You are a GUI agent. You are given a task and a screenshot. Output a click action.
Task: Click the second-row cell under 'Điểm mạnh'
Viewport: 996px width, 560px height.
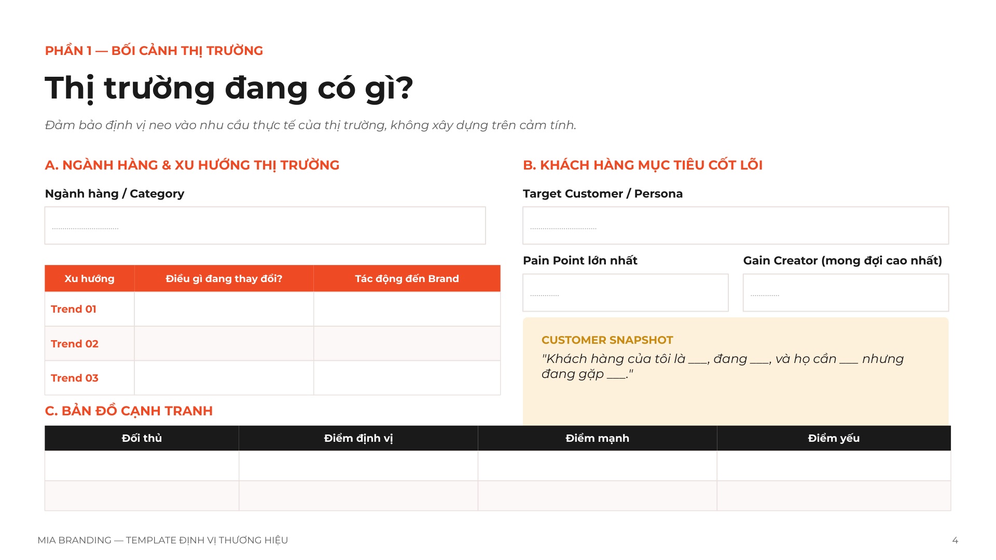coord(598,496)
